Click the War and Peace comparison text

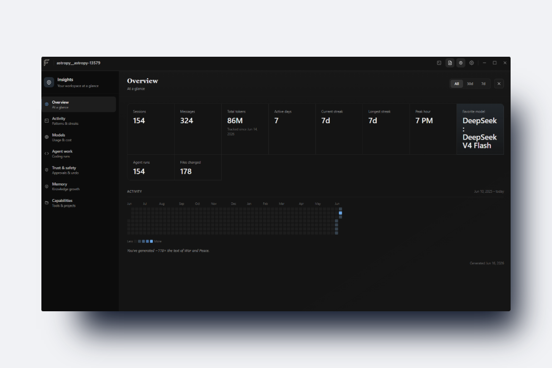pyautogui.click(x=168, y=251)
